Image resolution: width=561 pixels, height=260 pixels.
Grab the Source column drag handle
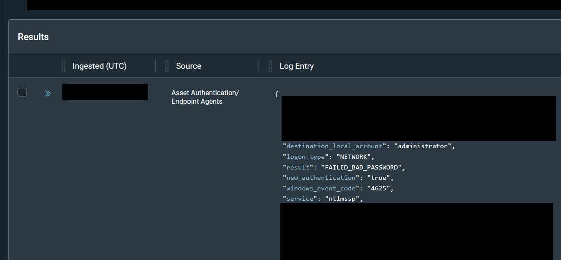(167, 66)
